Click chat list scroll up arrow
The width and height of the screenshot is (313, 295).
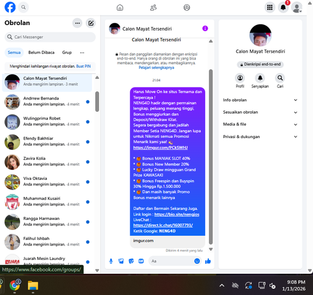[x=97, y=77]
